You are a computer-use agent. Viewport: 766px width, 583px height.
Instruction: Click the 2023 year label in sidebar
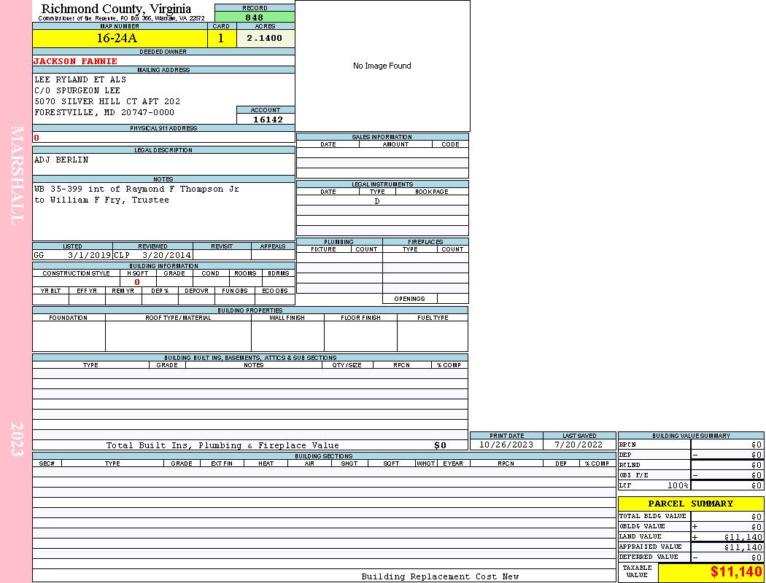[x=17, y=439]
